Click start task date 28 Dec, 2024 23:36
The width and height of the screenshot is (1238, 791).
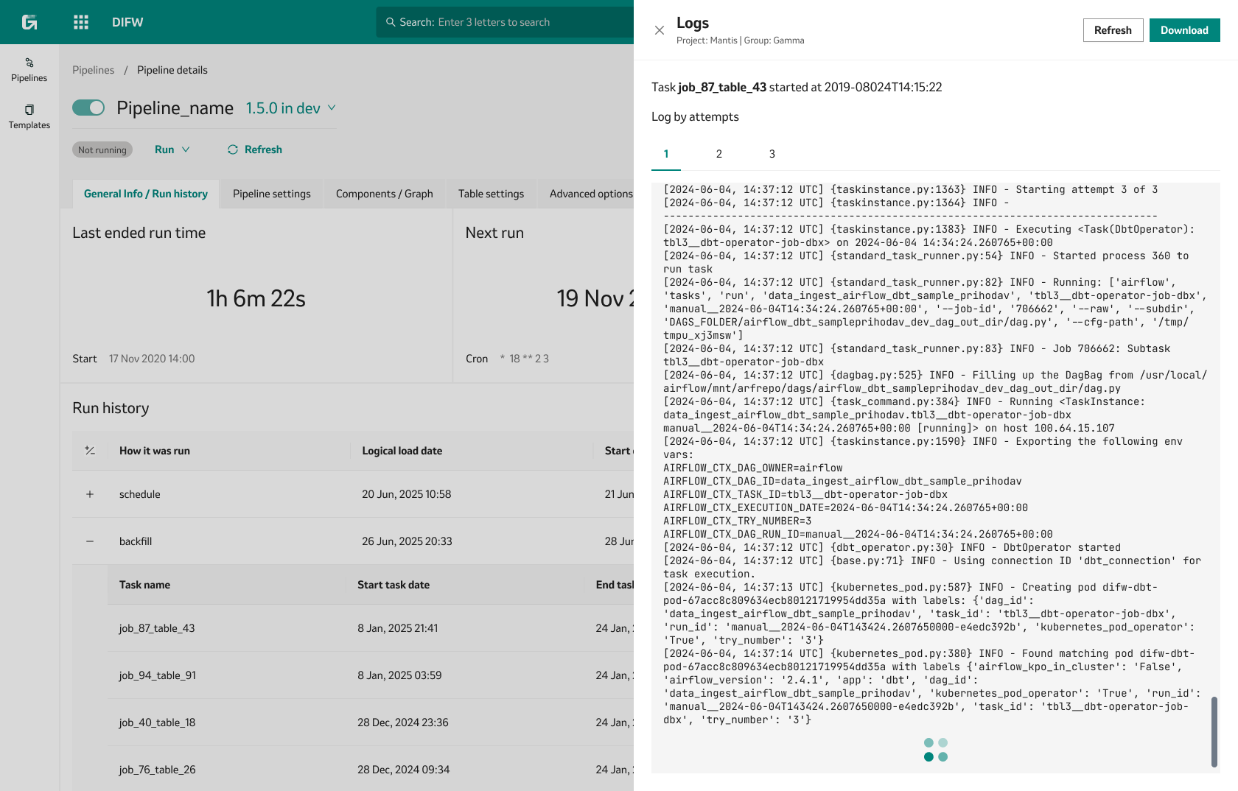[x=403, y=723]
